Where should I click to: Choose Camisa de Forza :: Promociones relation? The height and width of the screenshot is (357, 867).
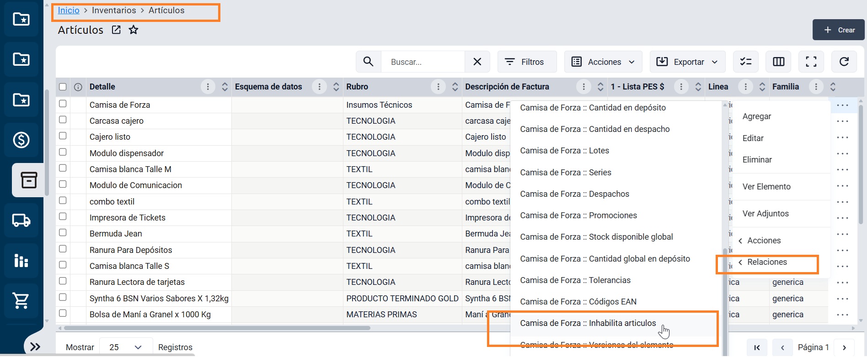coord(578,215)
